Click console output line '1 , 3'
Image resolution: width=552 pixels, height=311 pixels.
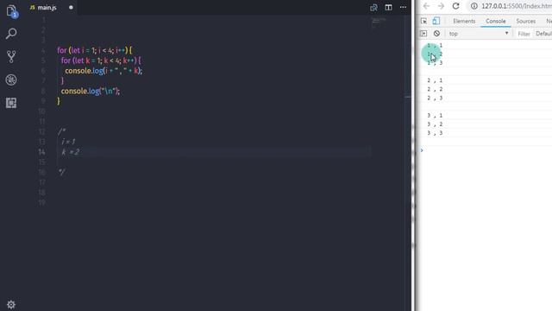[x=435, y=63]
